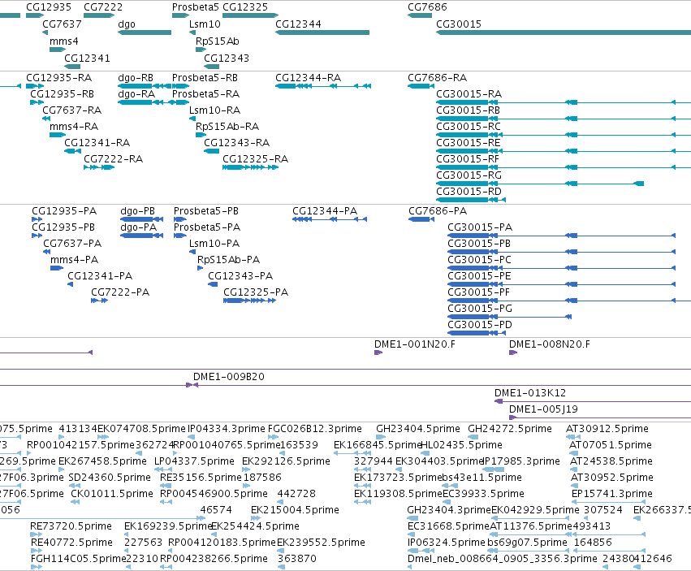Select transcript mms4-RA
Image resolution: width=691 pixels, height=571 pixels.
coord(74,127)
